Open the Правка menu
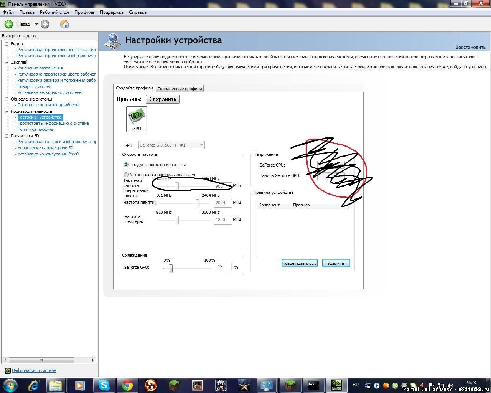The width and height of the screenshot is (491, 393). click(x=27, y=12)
